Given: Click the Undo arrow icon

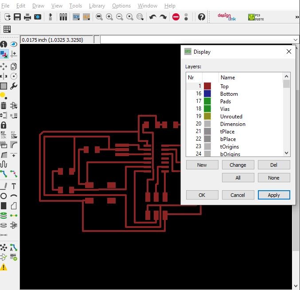Looking at the screenshot, I should [x=153, y=17].
